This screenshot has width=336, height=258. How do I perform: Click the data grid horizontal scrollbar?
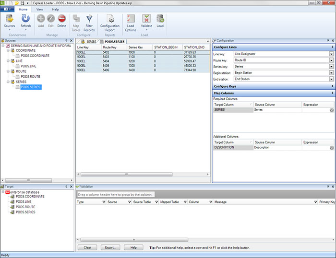[x=126, y=174]
